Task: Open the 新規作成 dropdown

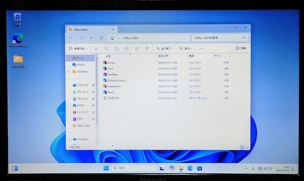Action: (78, 48)
